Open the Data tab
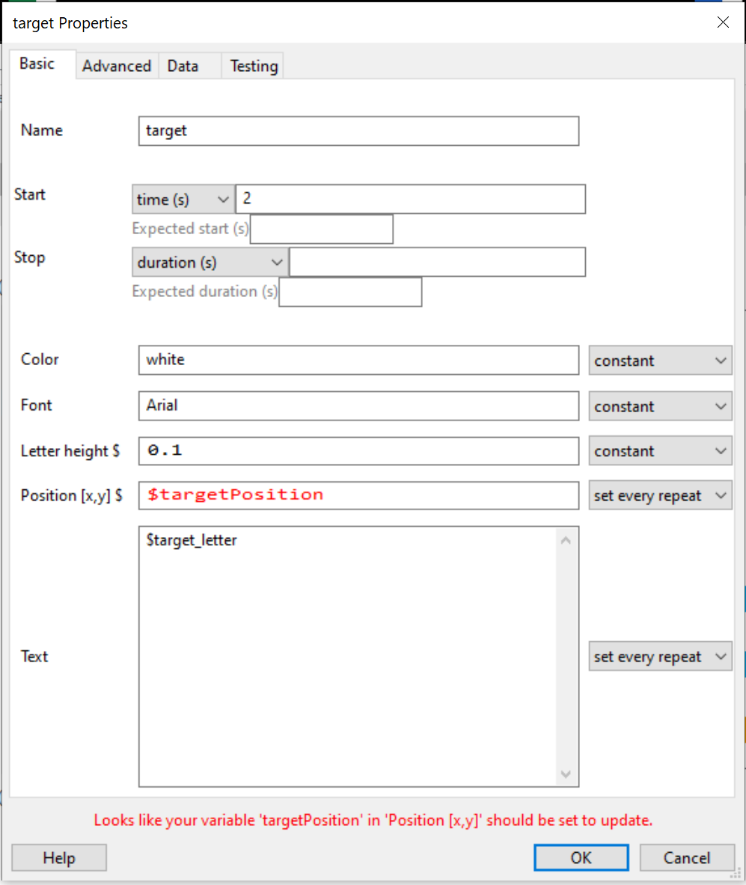 pos(183,66)
